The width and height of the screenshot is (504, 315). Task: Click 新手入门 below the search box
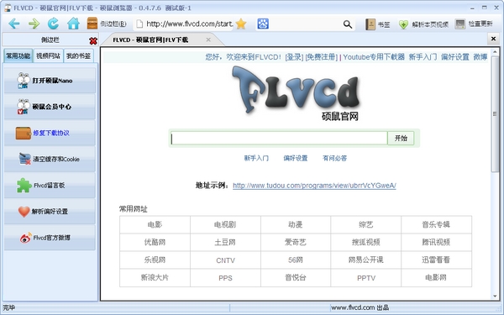(x=256, y=158)
